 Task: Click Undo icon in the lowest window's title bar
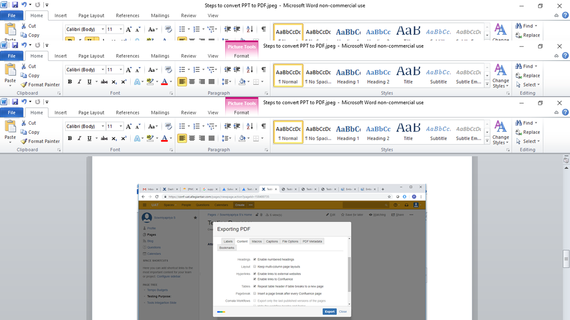24,102
